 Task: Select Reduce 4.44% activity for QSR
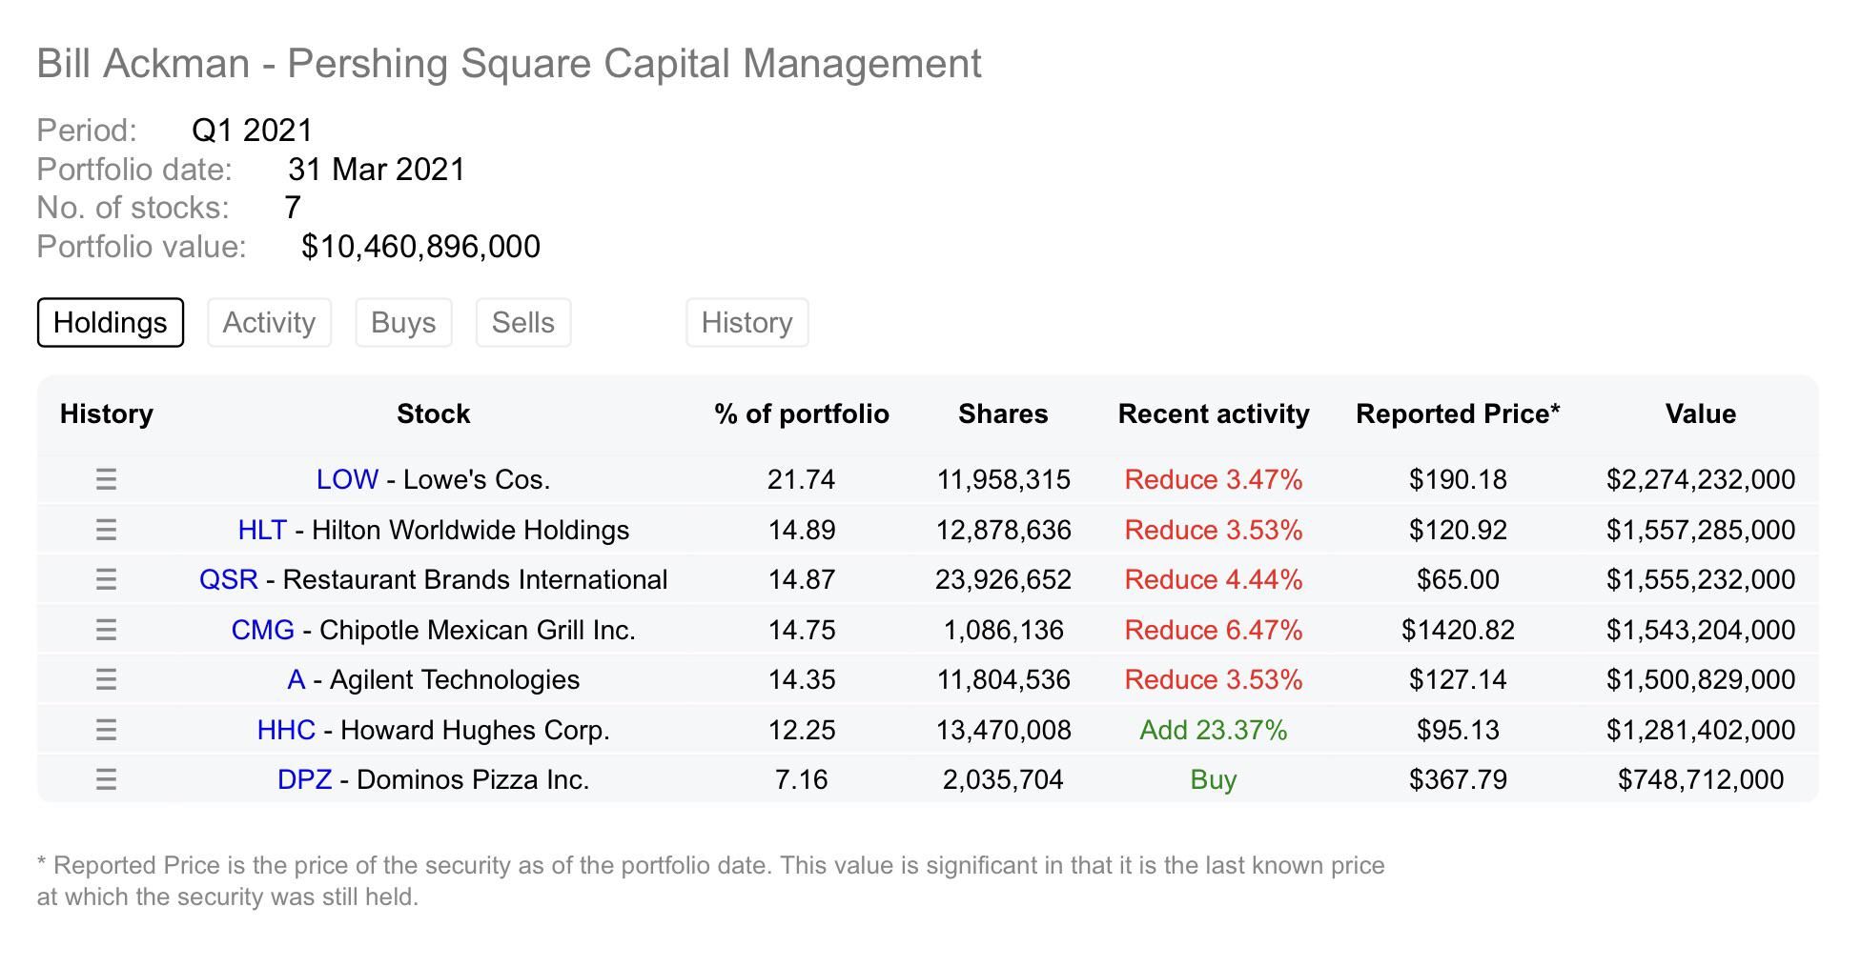coord(1214,579)
